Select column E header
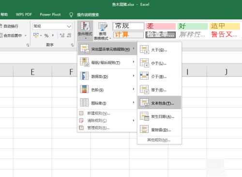Screen dimensions: 242x177 pos(32,72)
